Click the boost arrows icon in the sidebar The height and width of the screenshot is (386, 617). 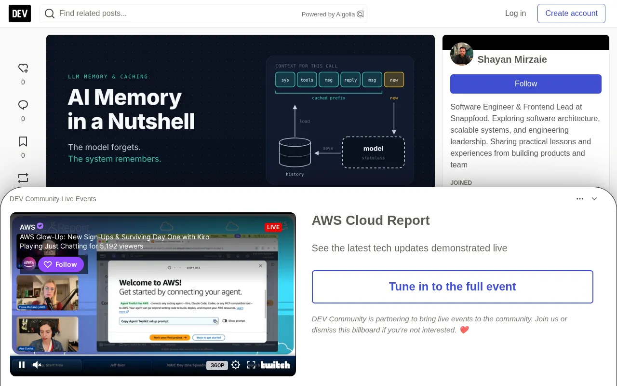coord(23,178)
